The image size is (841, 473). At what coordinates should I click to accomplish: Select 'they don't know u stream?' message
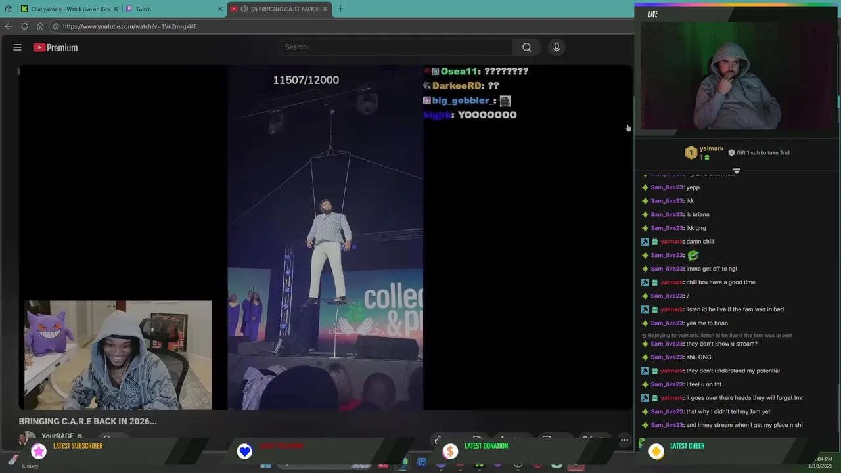coord(721,344)
